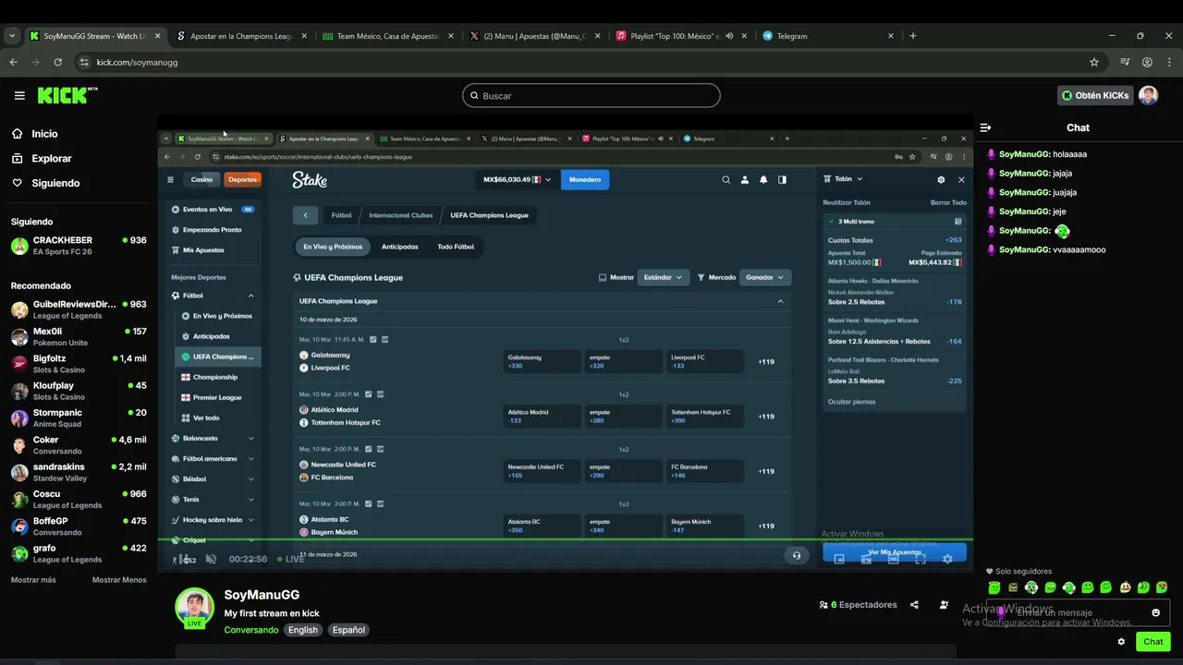
Task: Open a new browser tab
Action: click(913, 36)
